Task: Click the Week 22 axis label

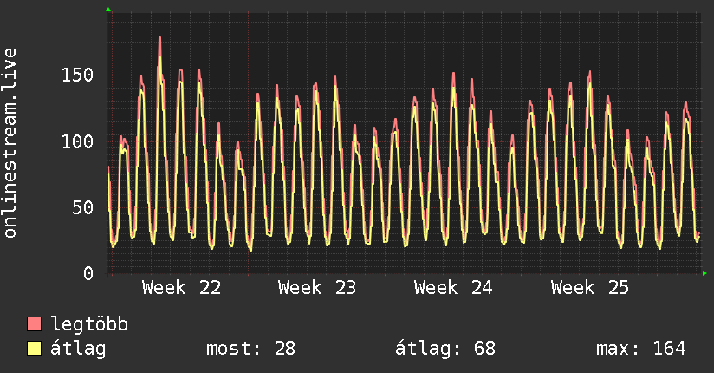Action: click(x=181, y=288)
